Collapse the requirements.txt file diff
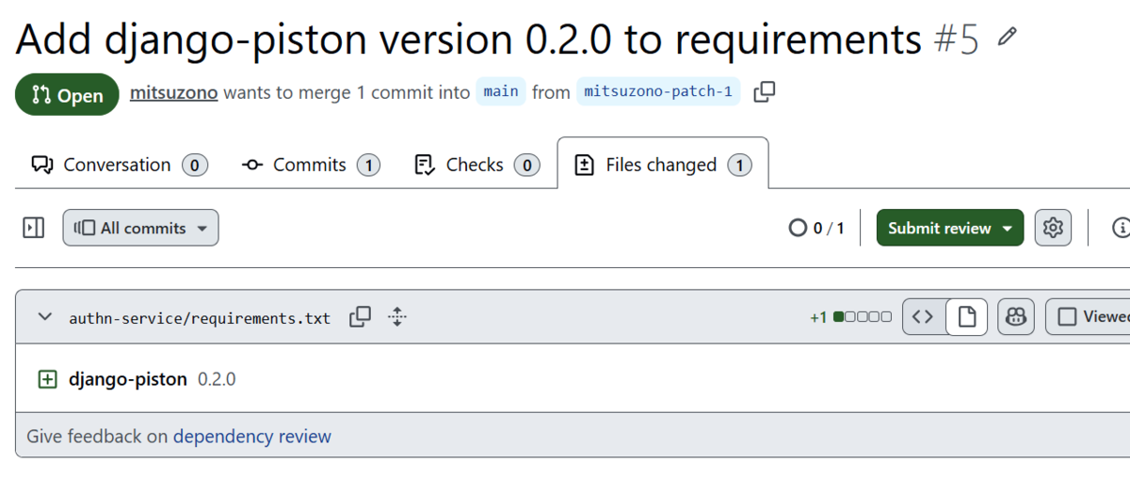The image size is (1130, 478). coord(44,317)
